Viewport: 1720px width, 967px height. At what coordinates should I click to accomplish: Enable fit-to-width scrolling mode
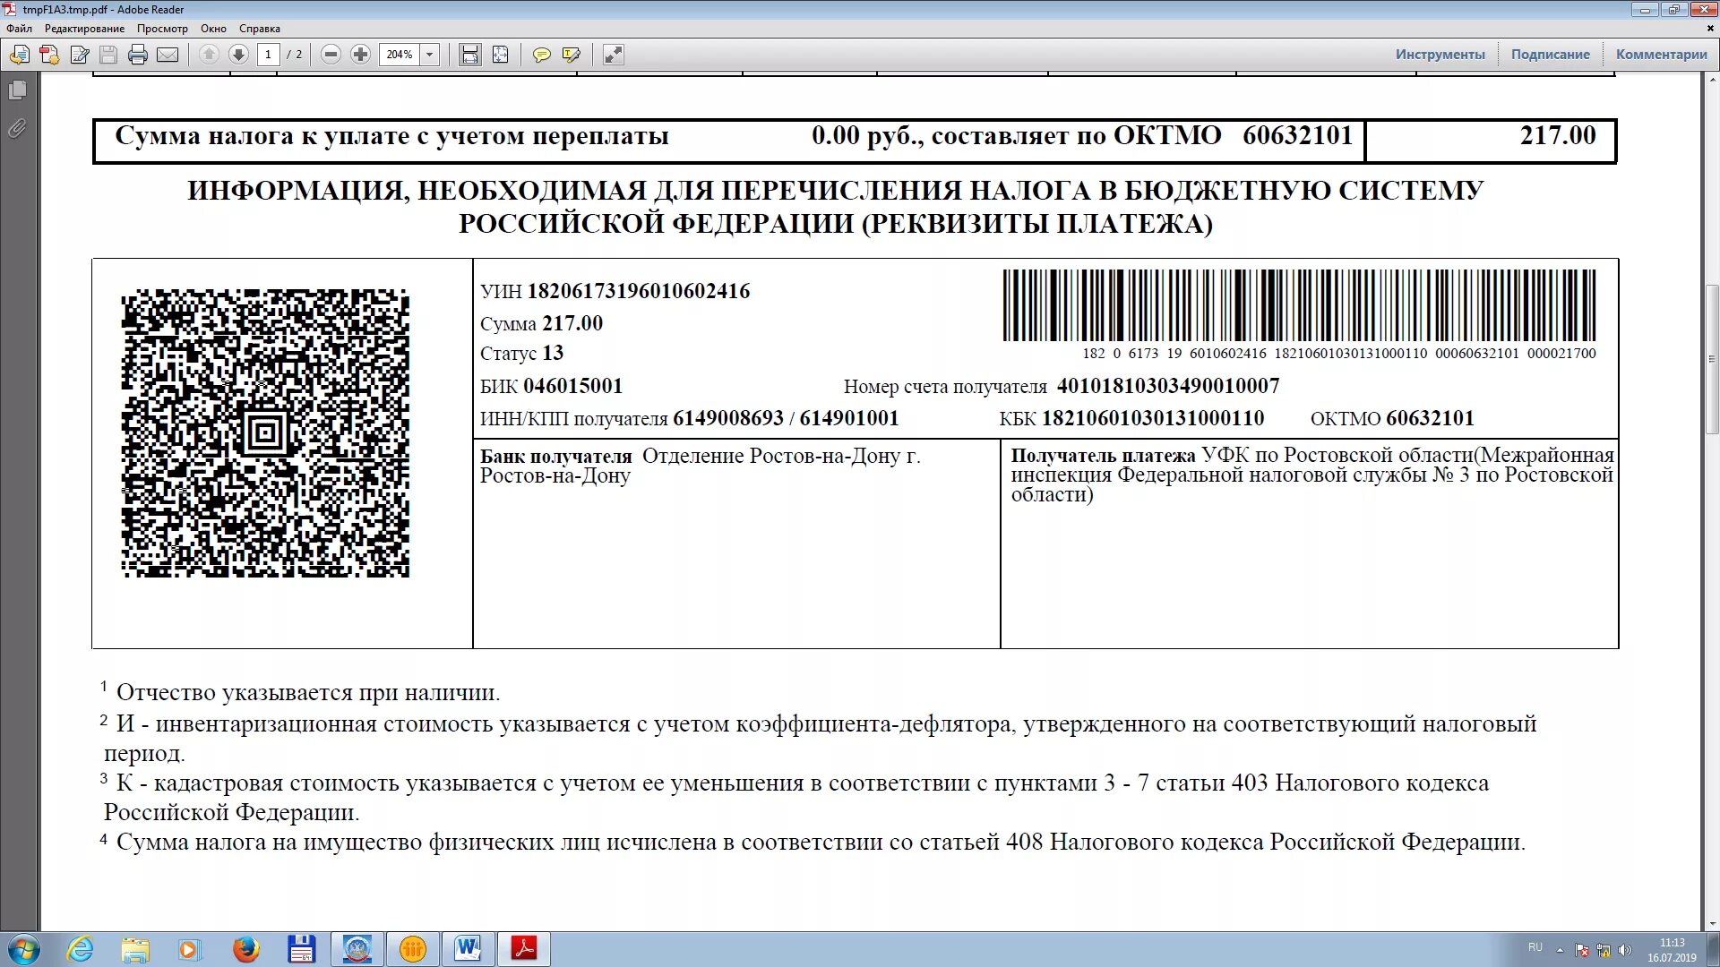[469, 55]
